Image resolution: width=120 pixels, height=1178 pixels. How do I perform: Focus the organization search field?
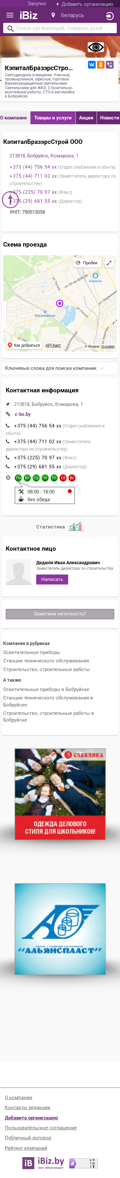(60, 28)
